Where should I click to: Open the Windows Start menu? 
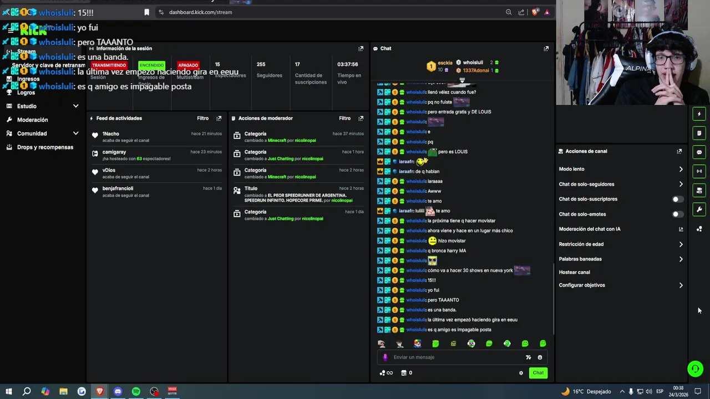[9, 392]
